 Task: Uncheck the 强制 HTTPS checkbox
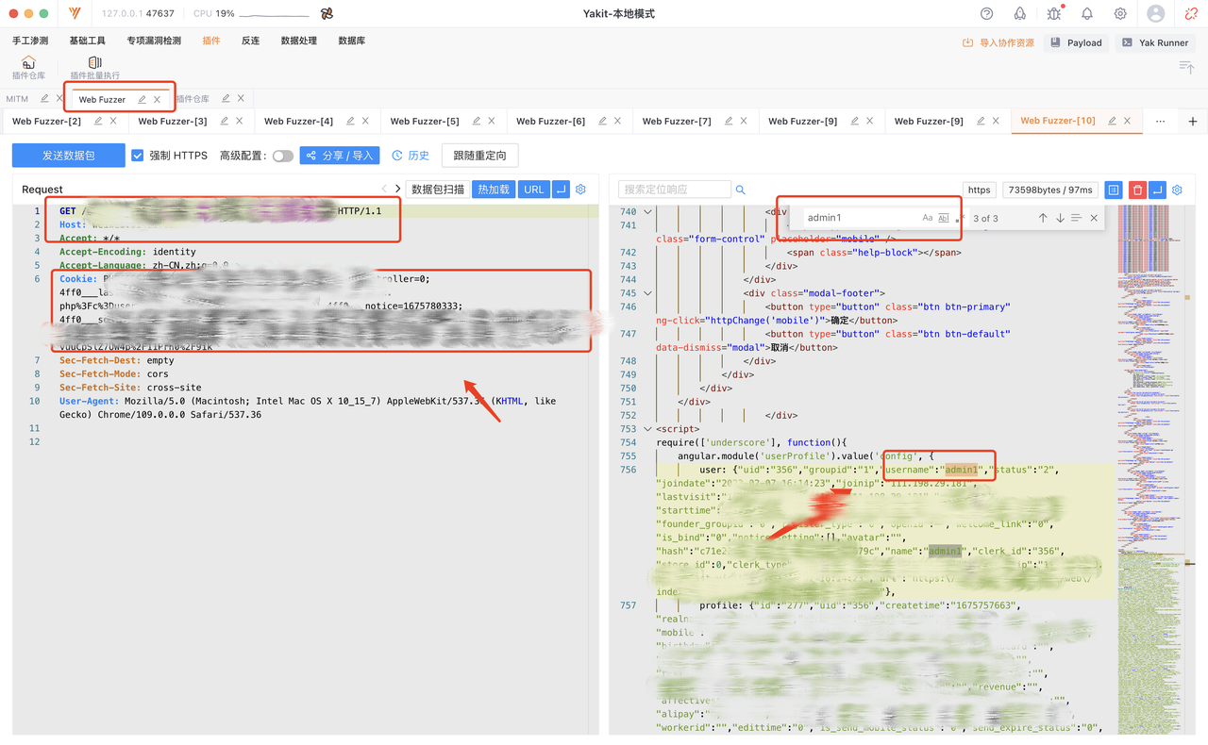coord(138,156)
